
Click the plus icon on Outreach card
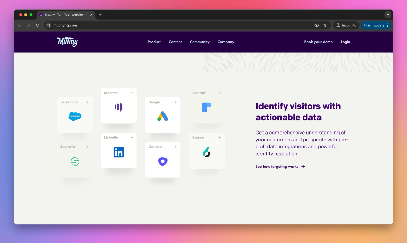point(176,147)
